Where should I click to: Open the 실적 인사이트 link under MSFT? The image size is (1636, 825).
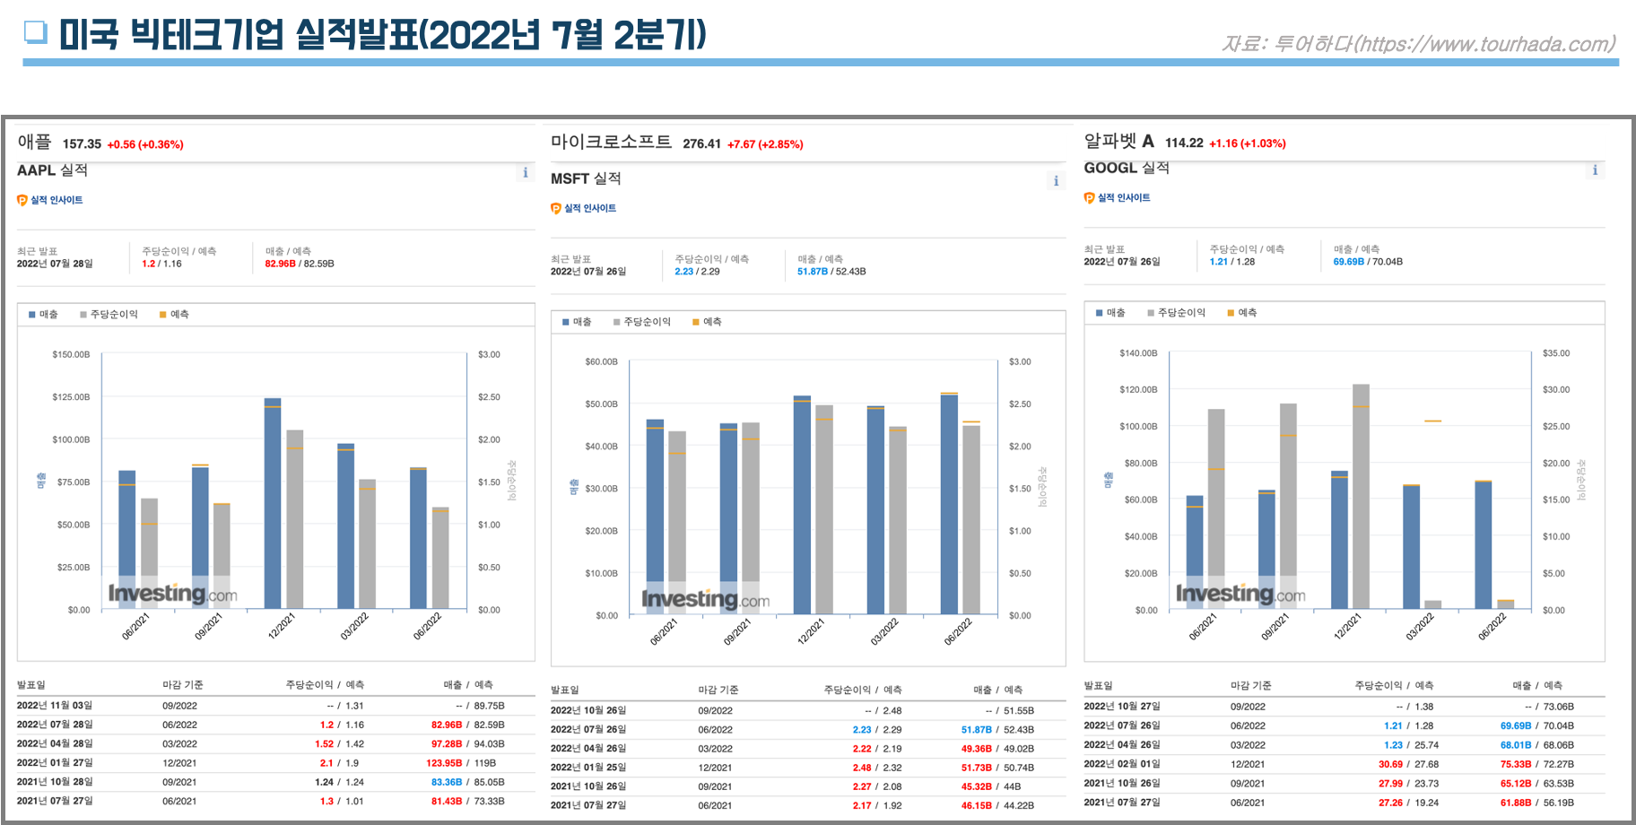coord(590,208)
